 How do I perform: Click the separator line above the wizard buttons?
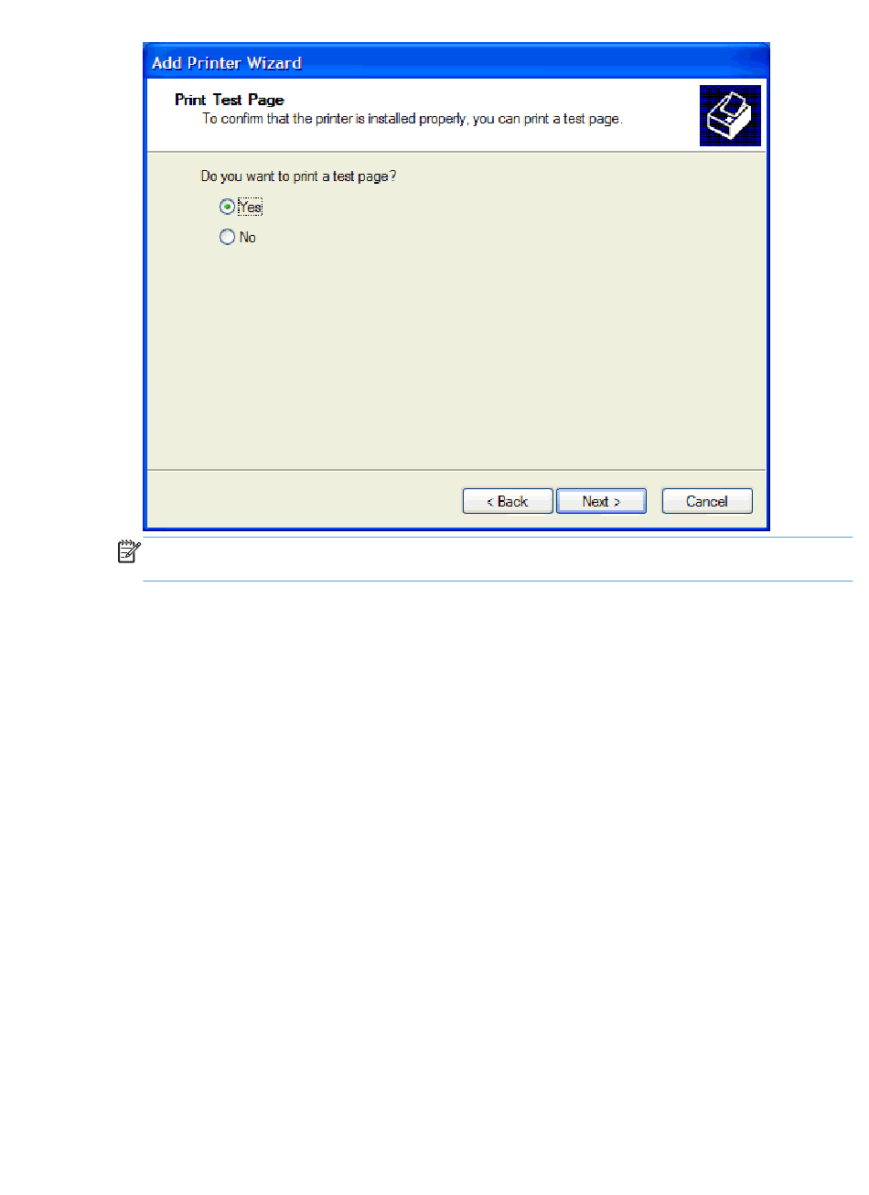pos(456,470)
